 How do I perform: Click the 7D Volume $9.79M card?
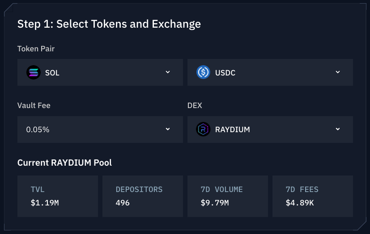[228, 196]
